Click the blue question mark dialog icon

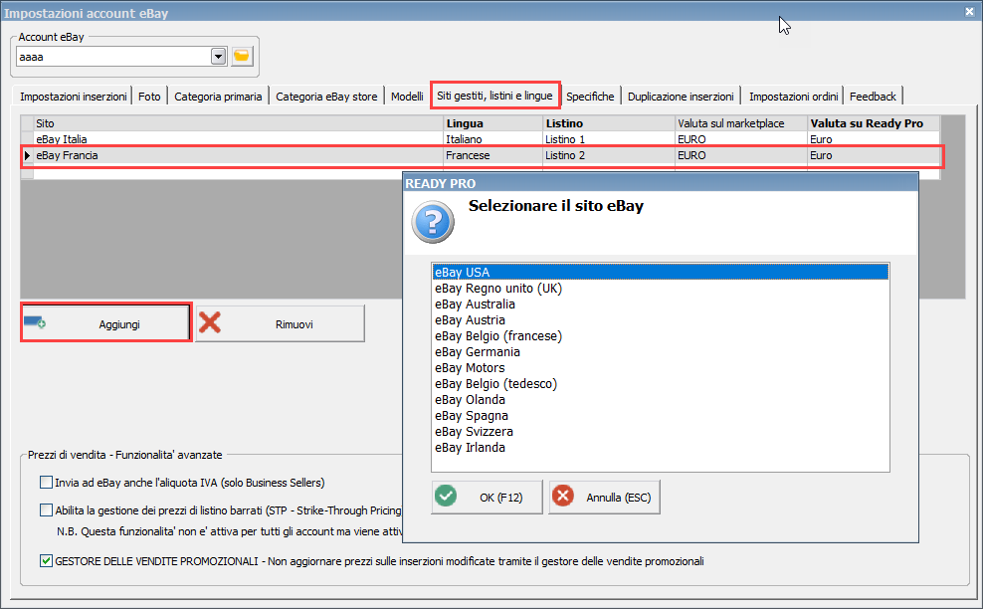433,222
